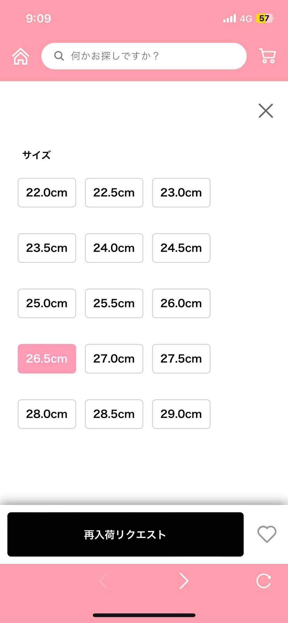Focus the product search field

click(149, 56)
